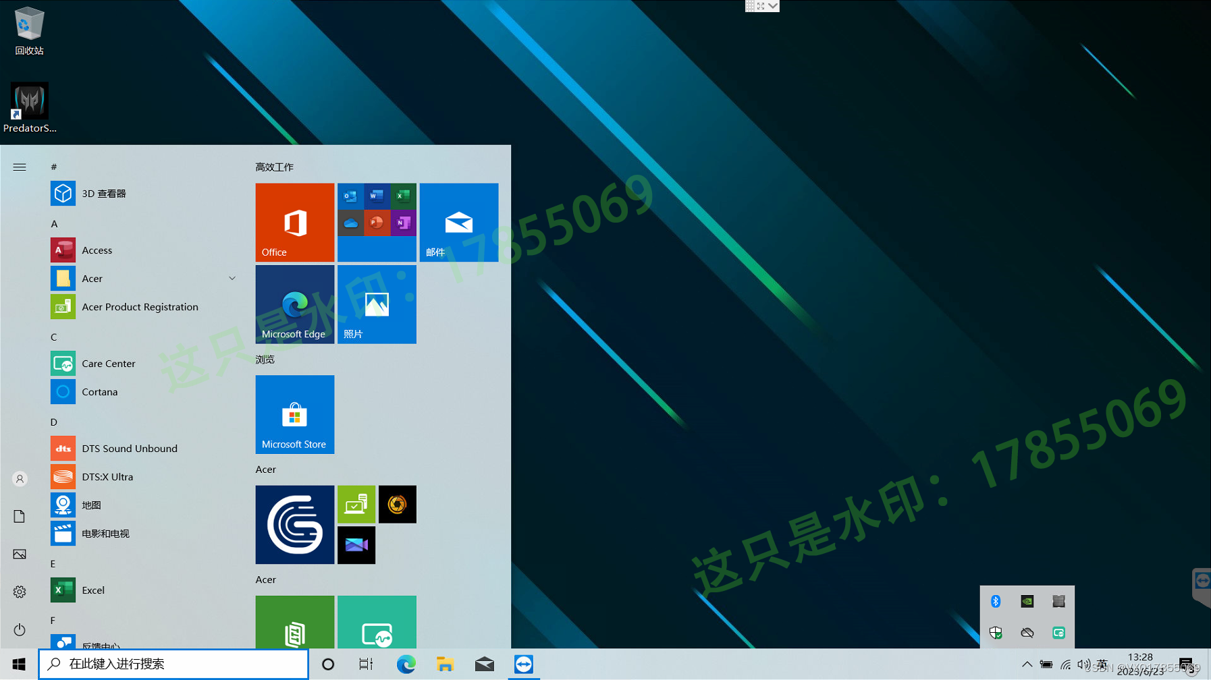The height and width of the screenshot is (680, 1211).
Task: Click the orange Office tile
Action: point(295,223)
